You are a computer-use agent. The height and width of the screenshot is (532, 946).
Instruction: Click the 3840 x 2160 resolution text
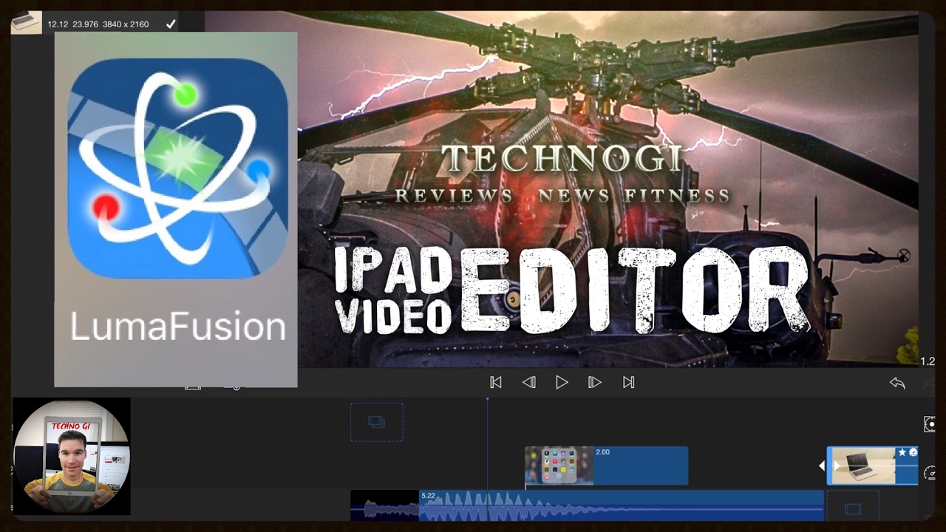tap(126, 24)
